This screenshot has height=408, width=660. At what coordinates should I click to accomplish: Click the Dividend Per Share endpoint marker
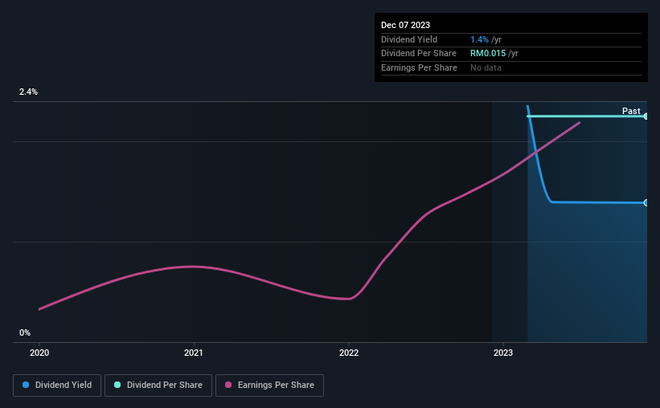[x=646, y=116]
